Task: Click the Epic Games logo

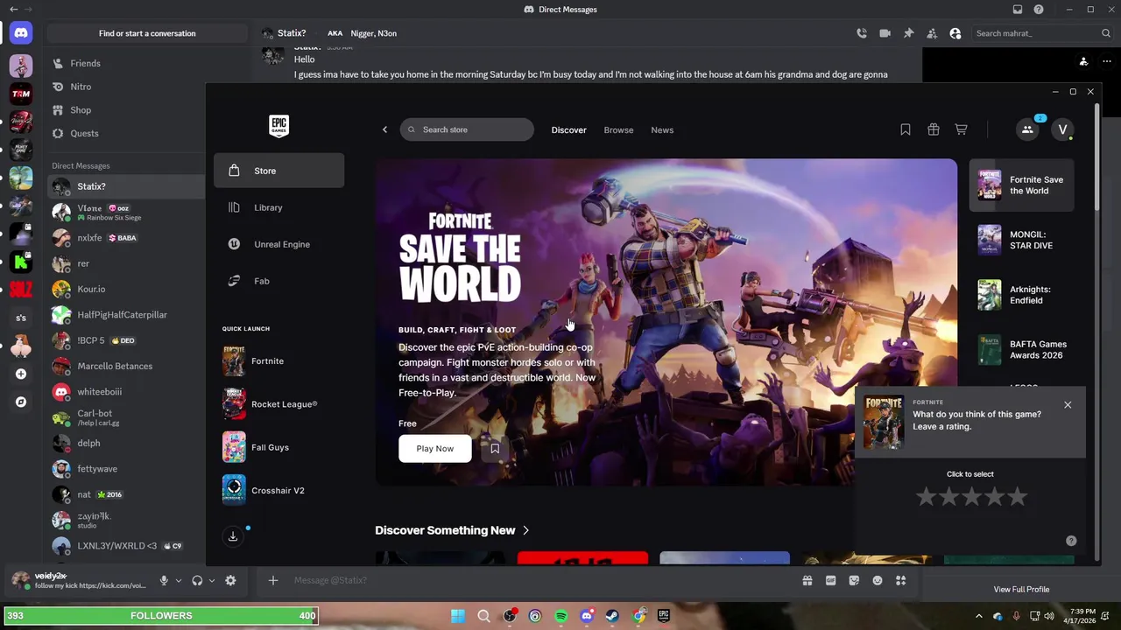Action: pyautogui.click(x=278, y=126)
